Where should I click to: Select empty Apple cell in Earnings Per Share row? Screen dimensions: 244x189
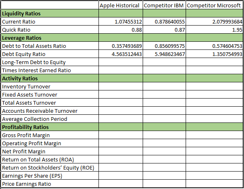pos(121,176)
